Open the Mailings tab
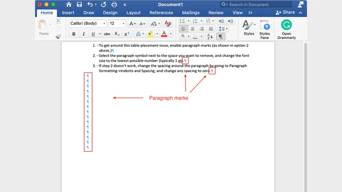 191,13
